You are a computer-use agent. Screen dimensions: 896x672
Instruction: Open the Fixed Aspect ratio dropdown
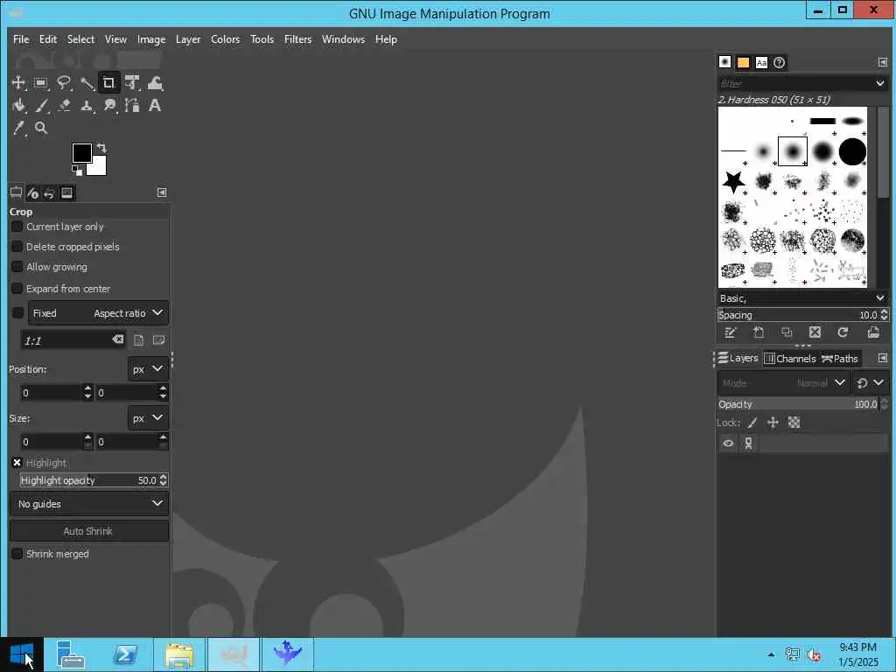[x=98, y=313]
